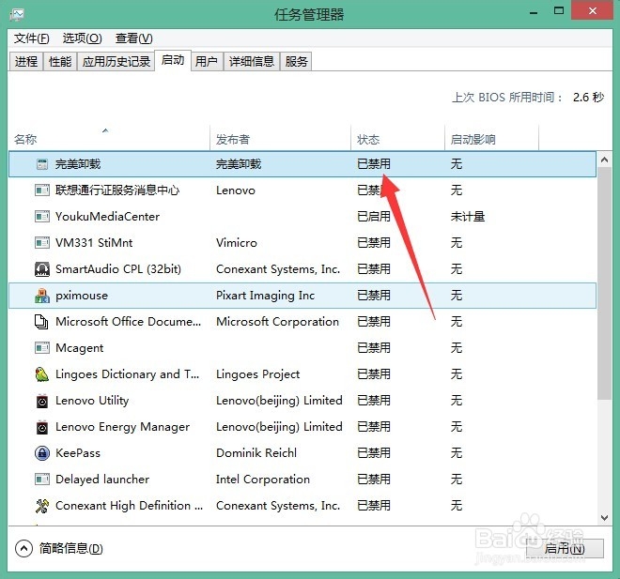
Task: Click the 完美卸载 app icon
Action: coord(42,164)
